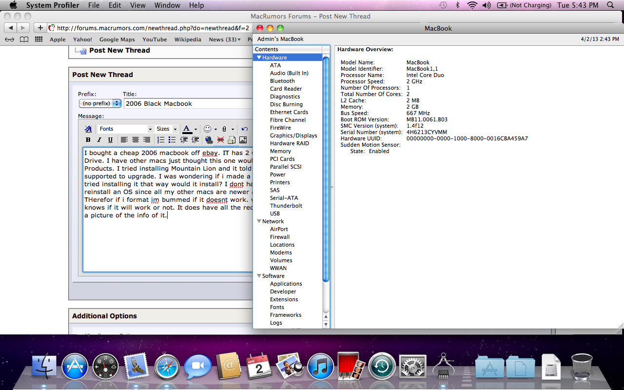The width and height of the screenshot is (624, 390).
Task: Click the smiley face icon
Action: 208,129
